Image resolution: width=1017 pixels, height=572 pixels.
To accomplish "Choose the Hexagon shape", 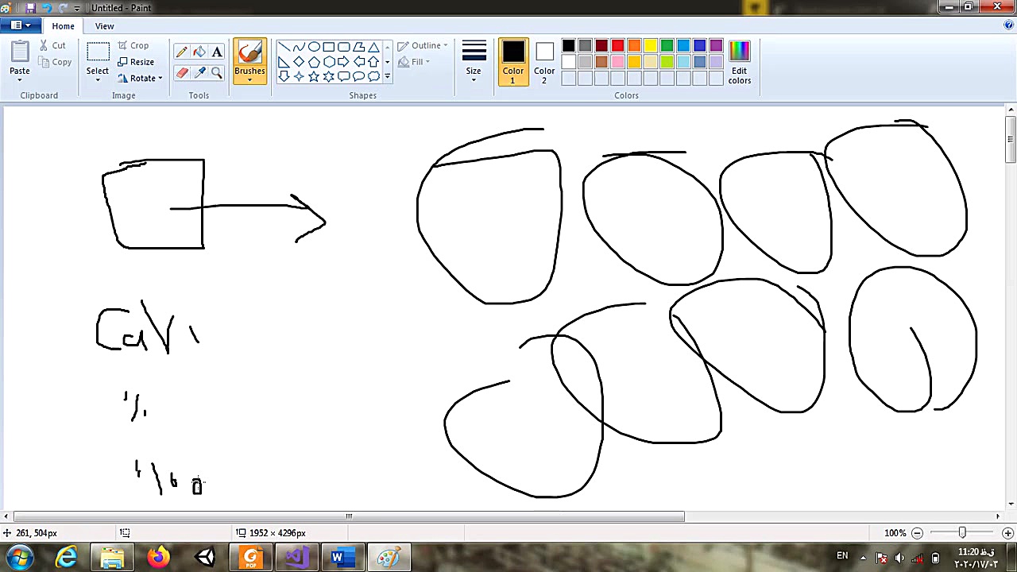I will pyautogui.click(x=329, y=62).
